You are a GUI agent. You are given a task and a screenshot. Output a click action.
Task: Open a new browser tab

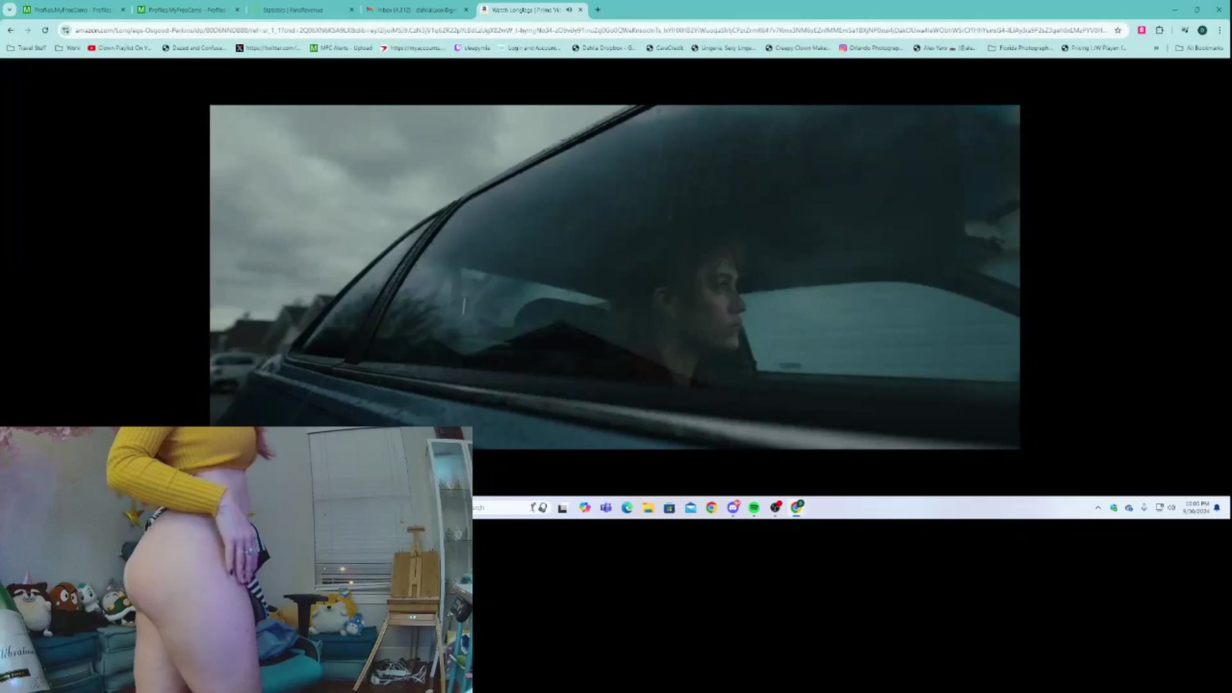pos(597,10)
